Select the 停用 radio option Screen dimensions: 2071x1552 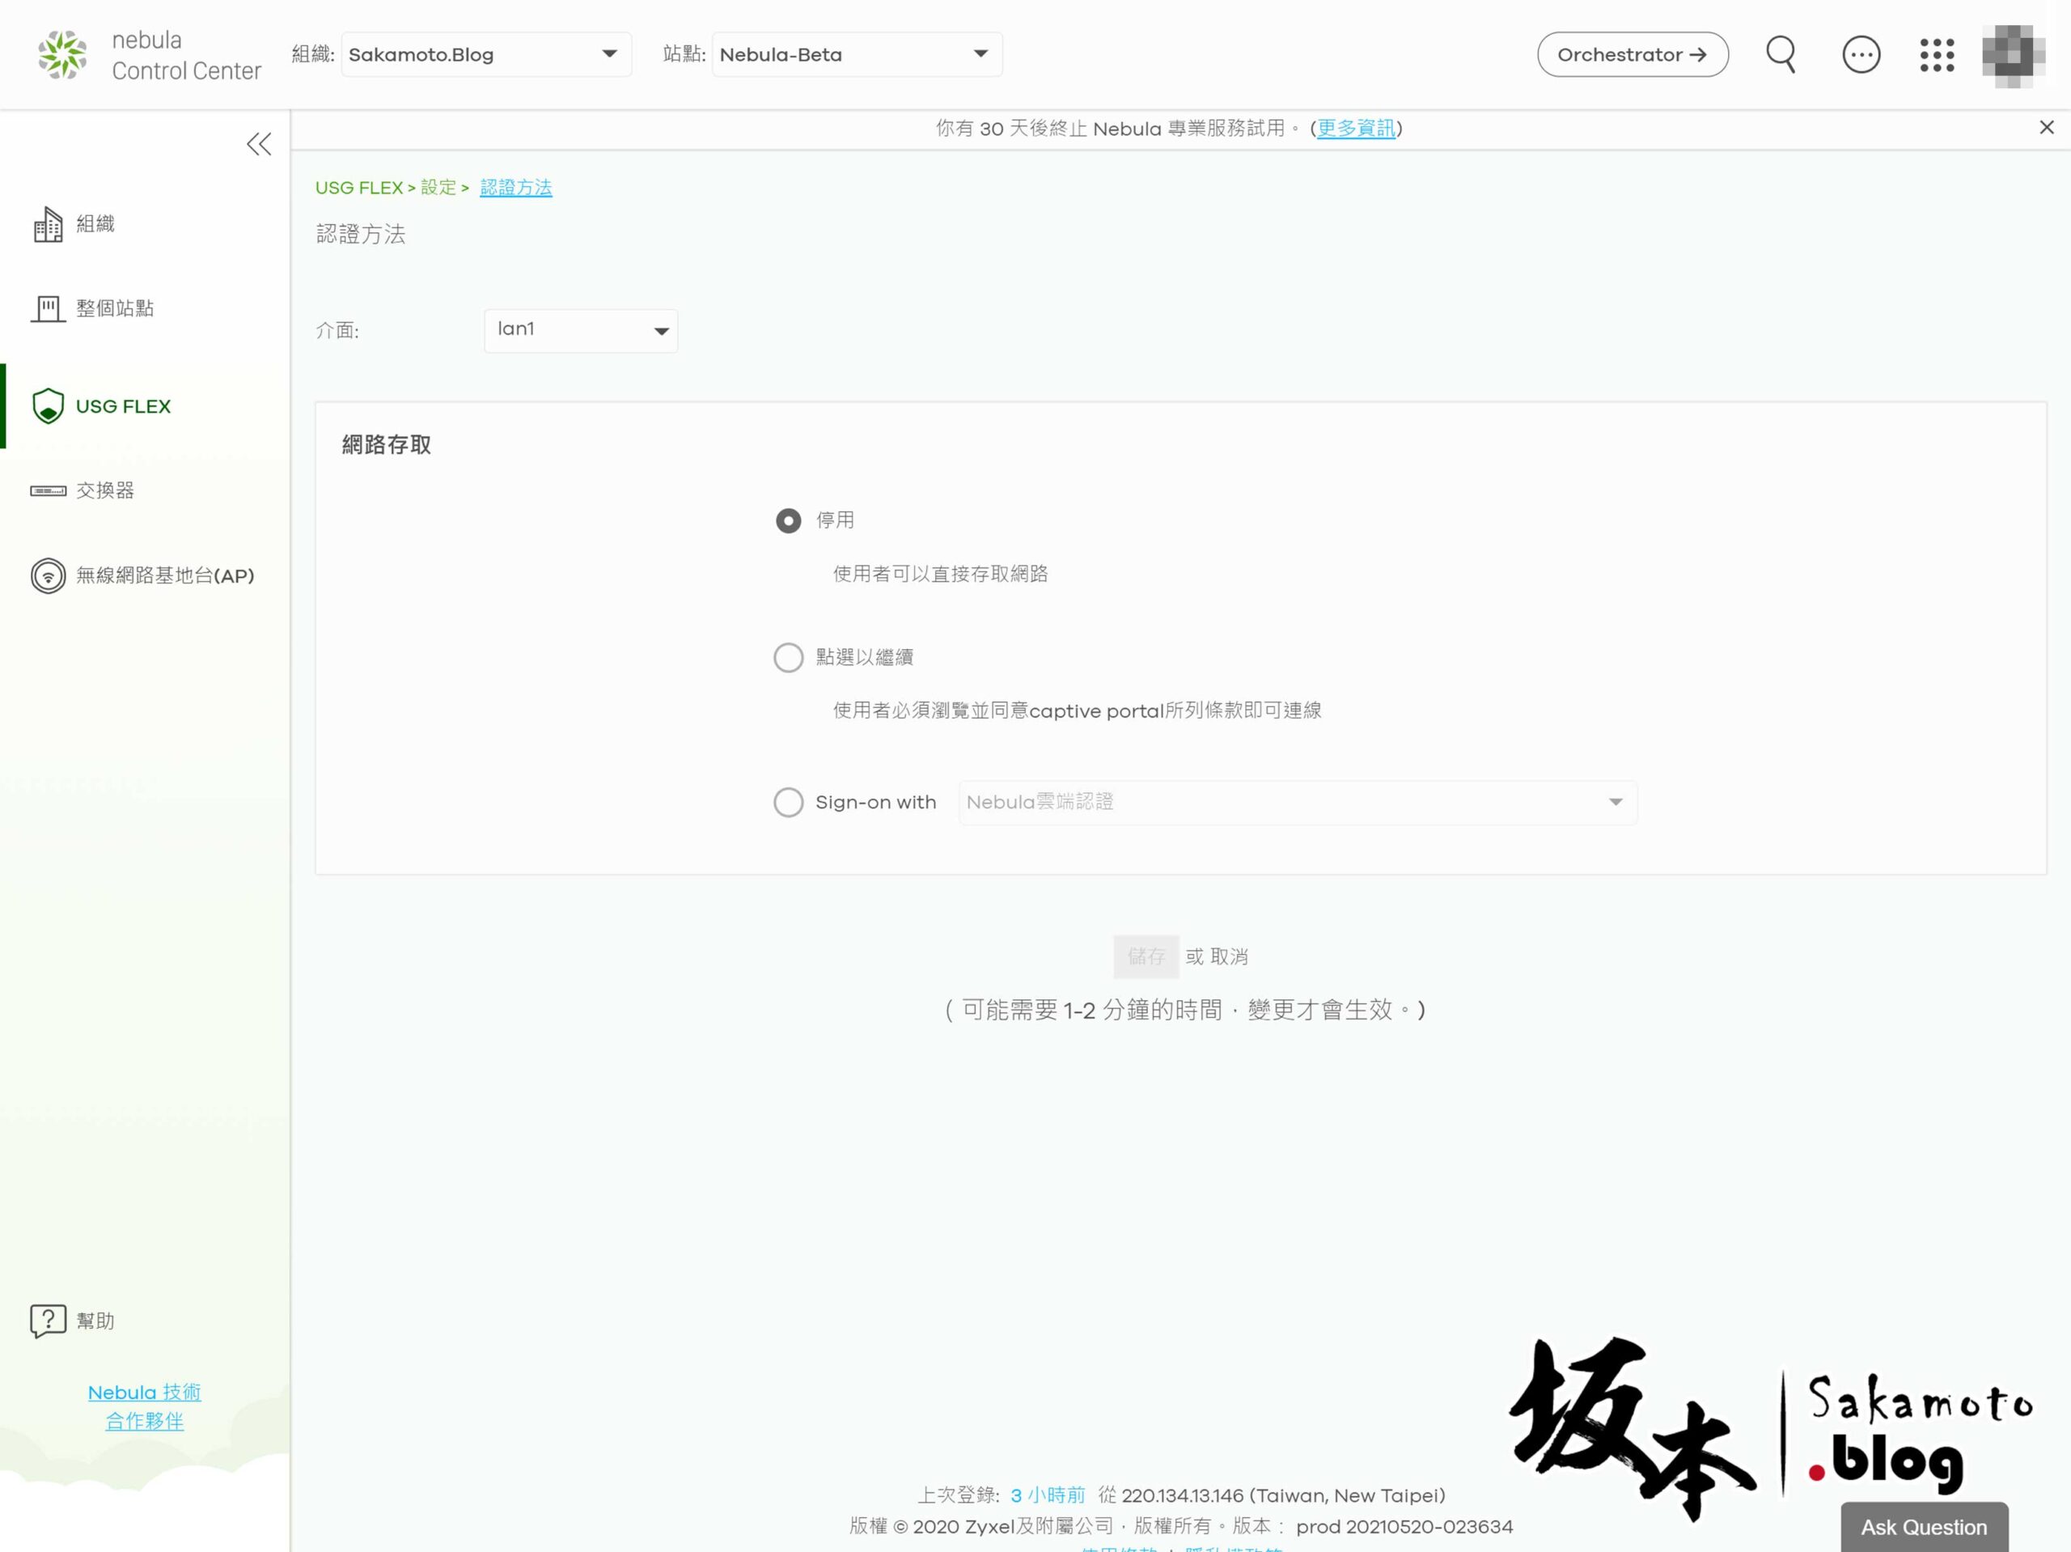[x=788, y=521]
